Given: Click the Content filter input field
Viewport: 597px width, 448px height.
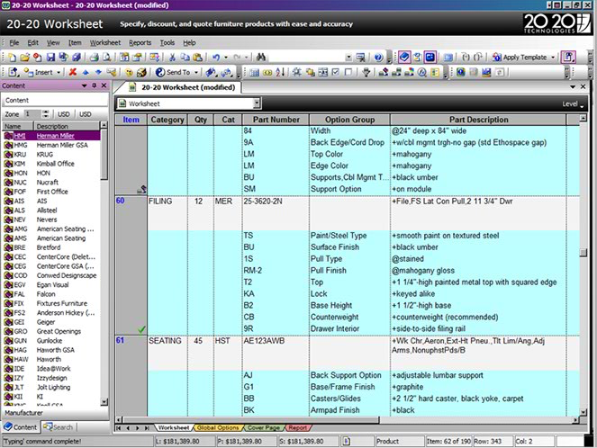Looking at the screenshot, I should [55, 101].
